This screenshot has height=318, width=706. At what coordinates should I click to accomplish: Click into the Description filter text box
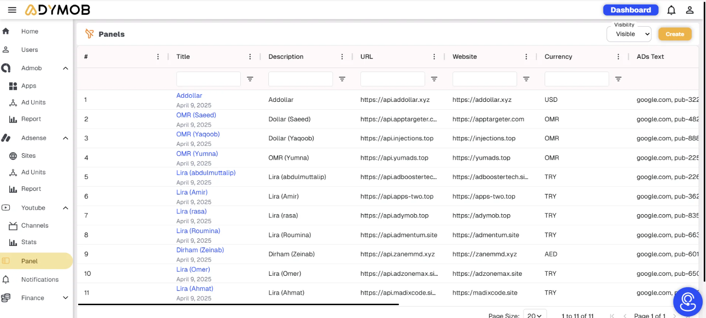(x=301, y=79)
